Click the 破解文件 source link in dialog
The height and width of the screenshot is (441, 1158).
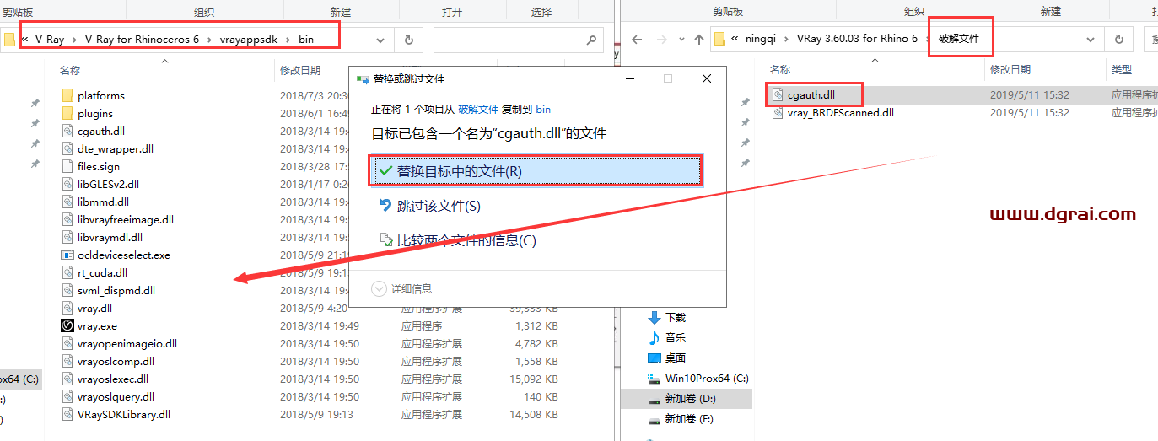click(478, 110)
